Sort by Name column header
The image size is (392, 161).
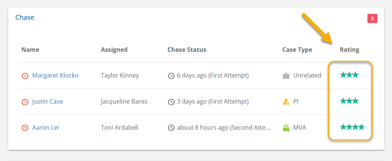tap(30, 50)
